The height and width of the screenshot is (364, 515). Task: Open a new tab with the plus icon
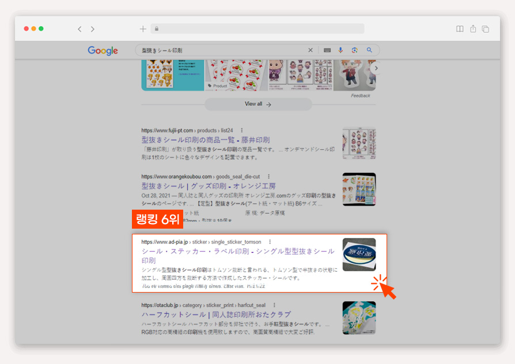(143, 29)
